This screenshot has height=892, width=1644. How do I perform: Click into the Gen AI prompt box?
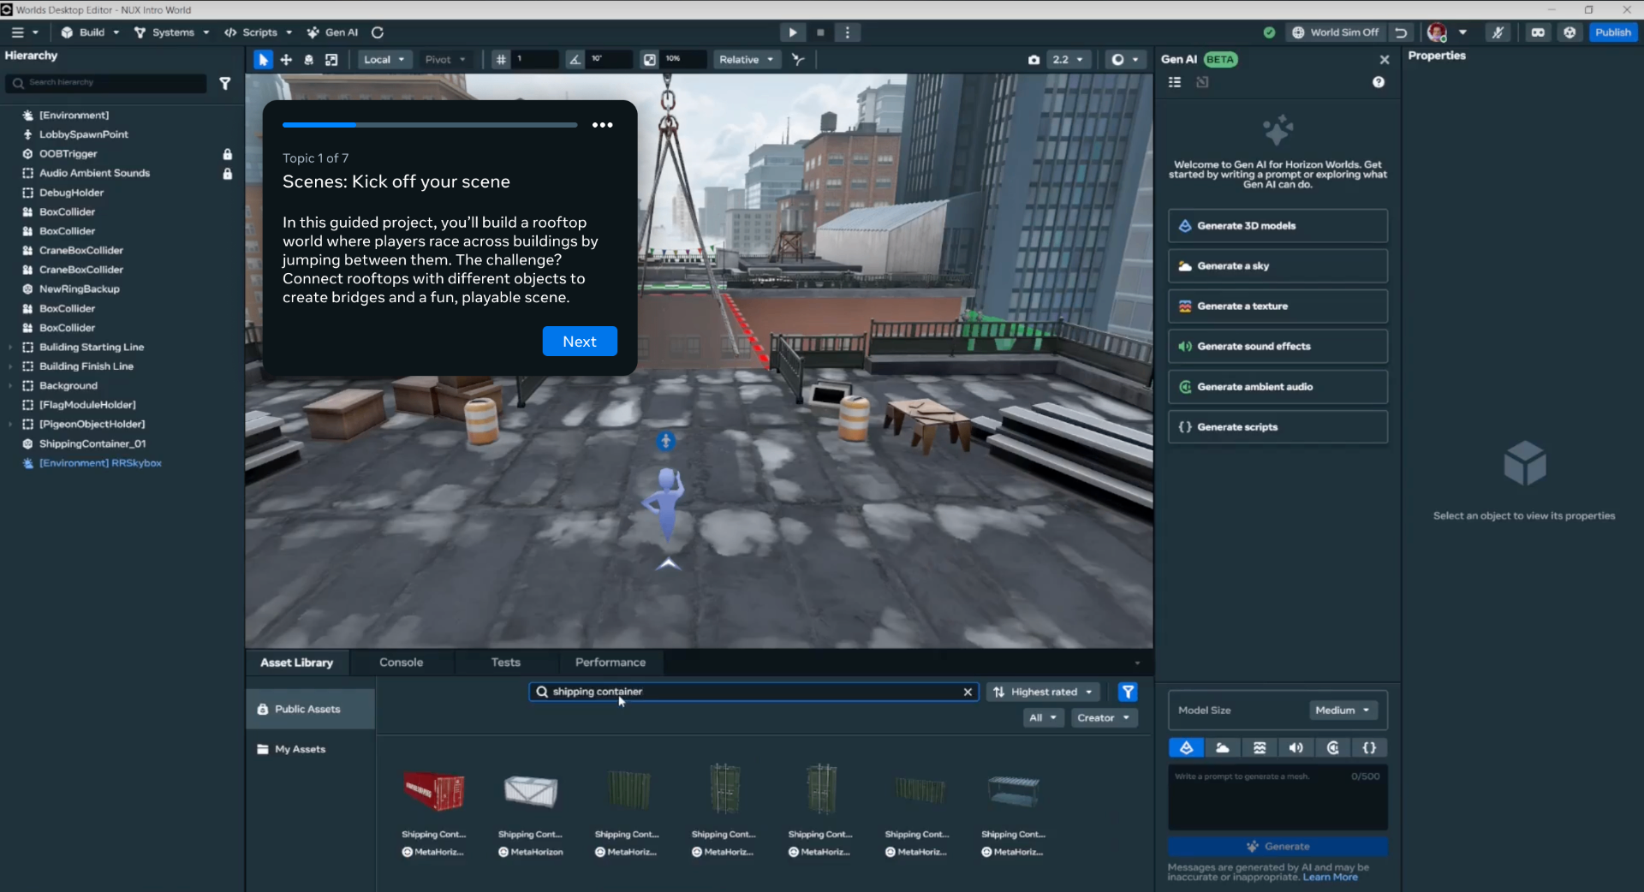[x=1278, y=798]
